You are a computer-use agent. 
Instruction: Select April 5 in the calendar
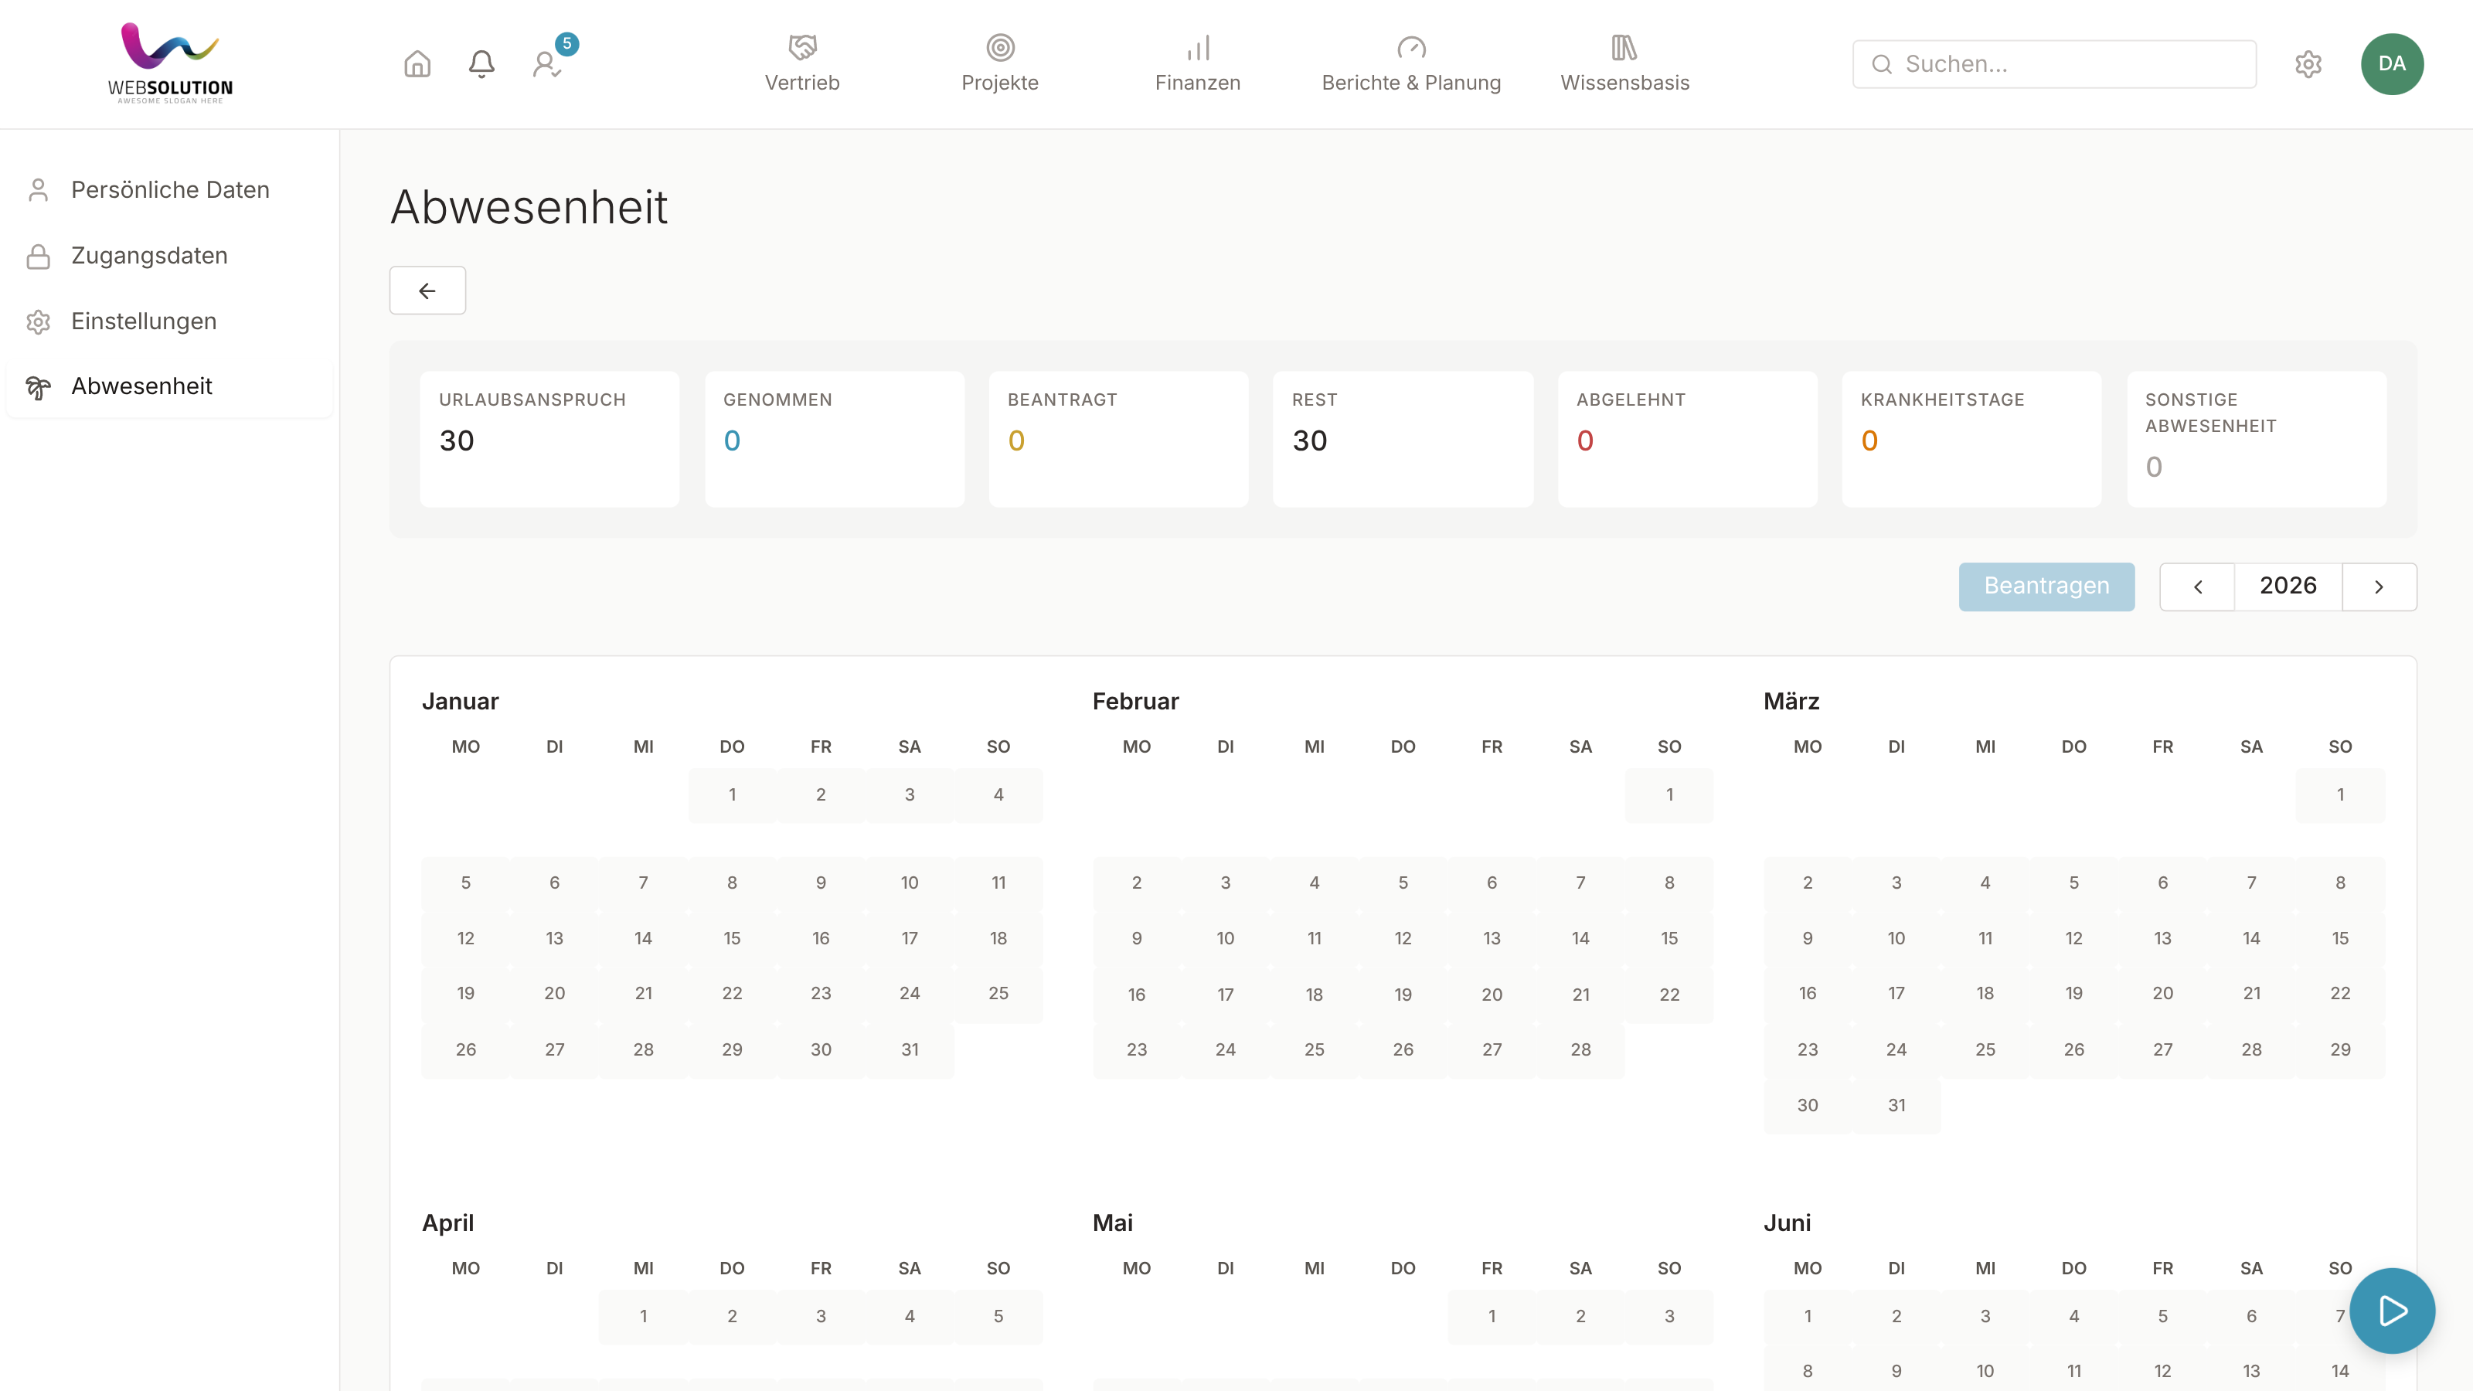tap(998, 1316)
